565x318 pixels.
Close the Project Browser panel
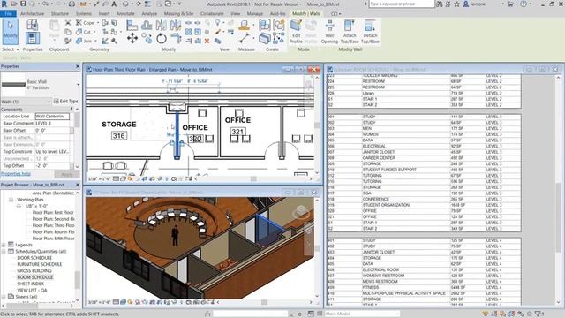78,185
